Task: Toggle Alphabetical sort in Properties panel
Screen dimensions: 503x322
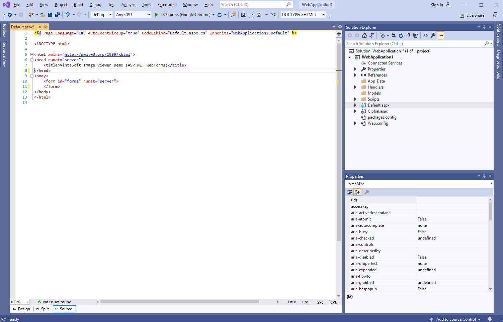Action: click(357, 192)
